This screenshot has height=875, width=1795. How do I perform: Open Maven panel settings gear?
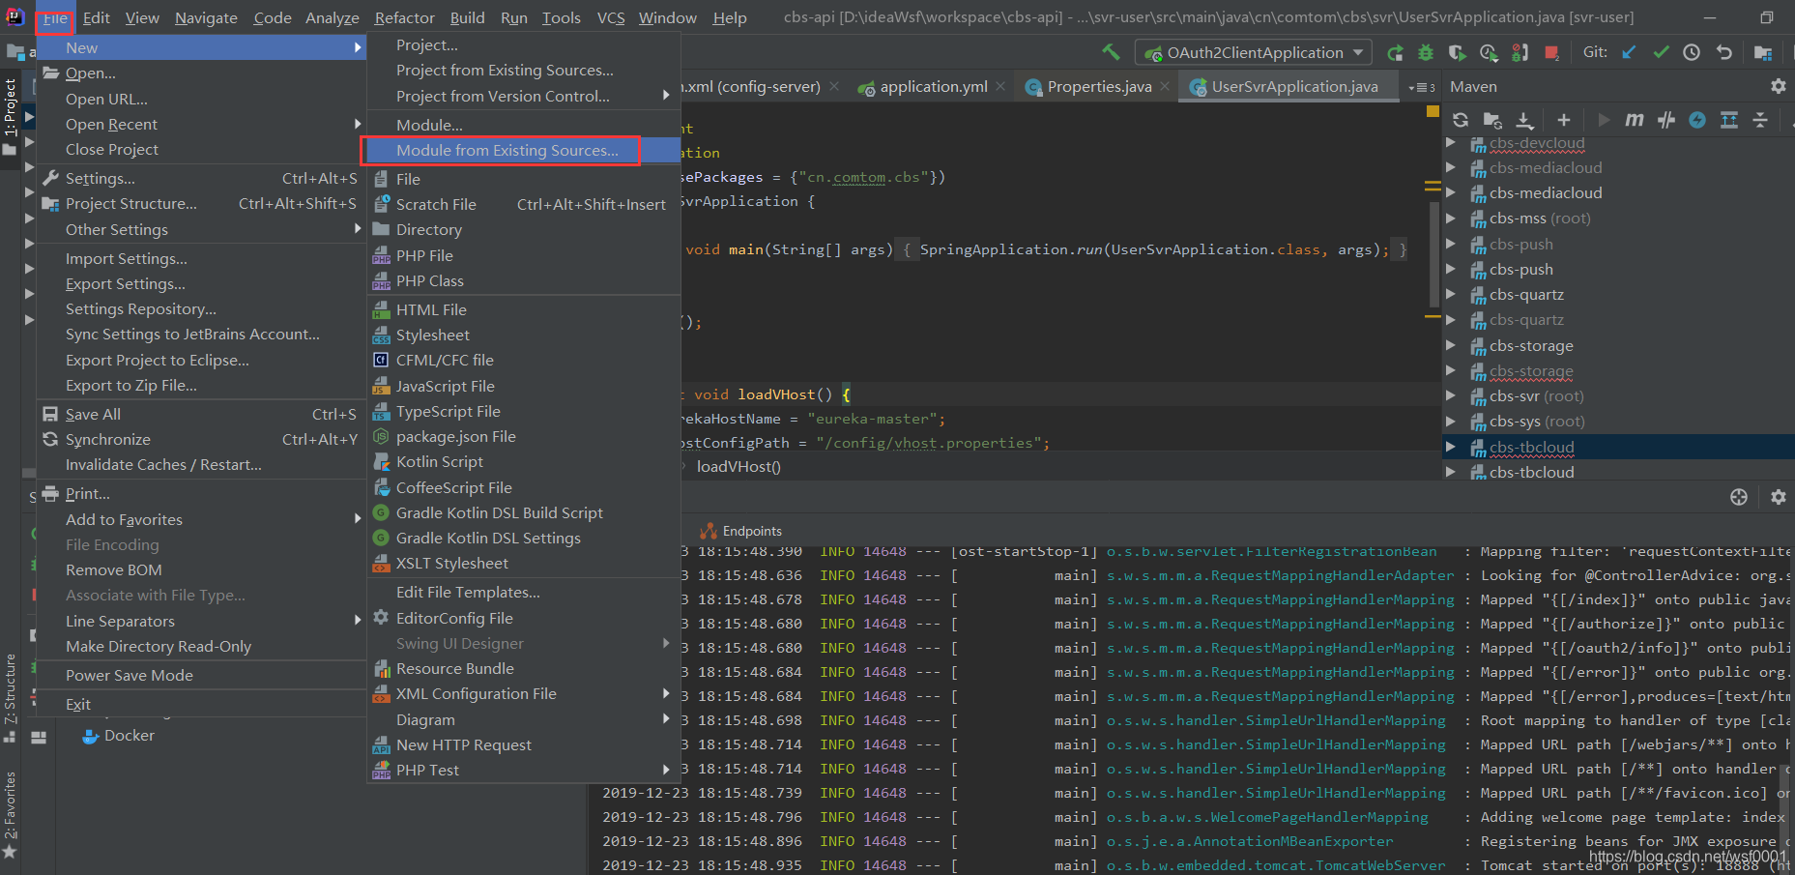[x=1778, y=86]
